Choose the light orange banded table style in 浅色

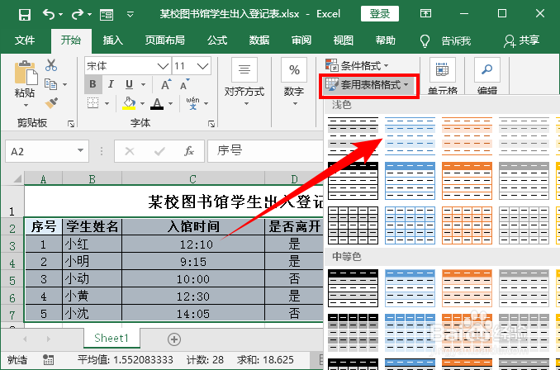[467, 135]
